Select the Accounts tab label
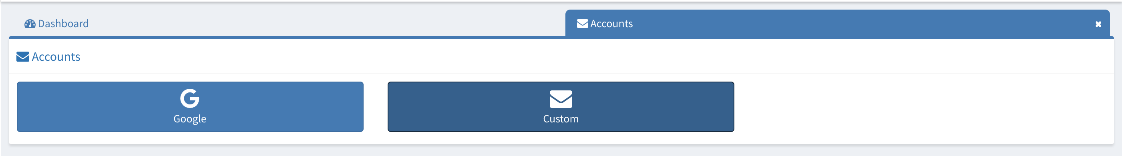The width and height of the screenshot is (1122, 156). click(611, 24)
